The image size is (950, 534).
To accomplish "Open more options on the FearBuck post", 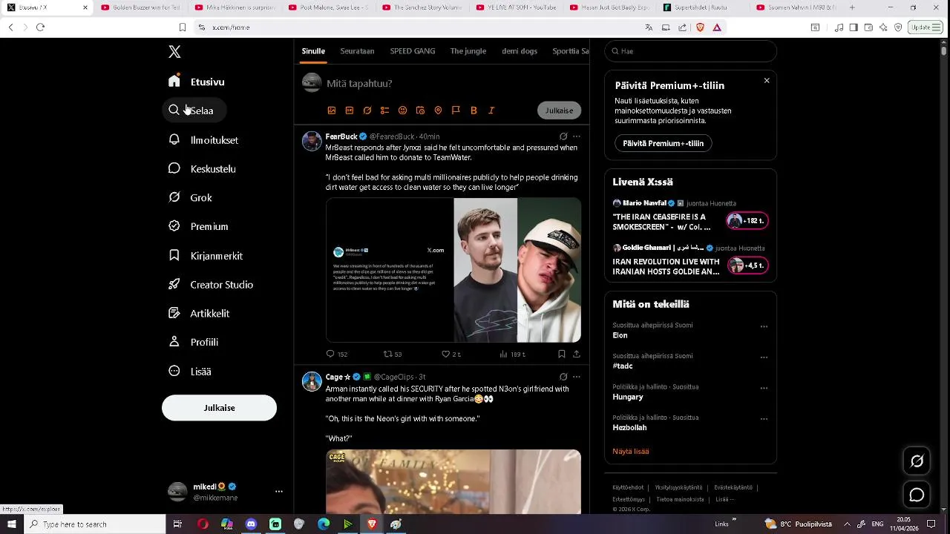I will pyautogui.click(x=577, y=136).
